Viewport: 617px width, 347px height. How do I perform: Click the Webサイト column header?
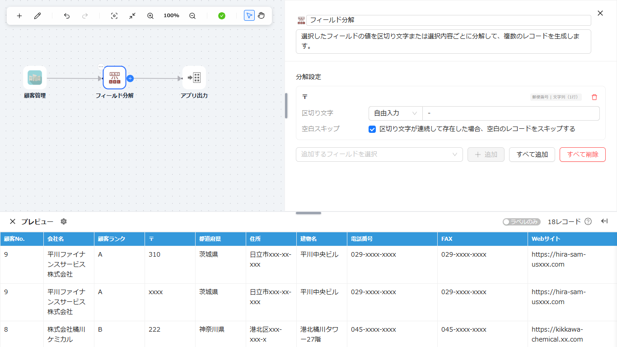coord(572,239)
